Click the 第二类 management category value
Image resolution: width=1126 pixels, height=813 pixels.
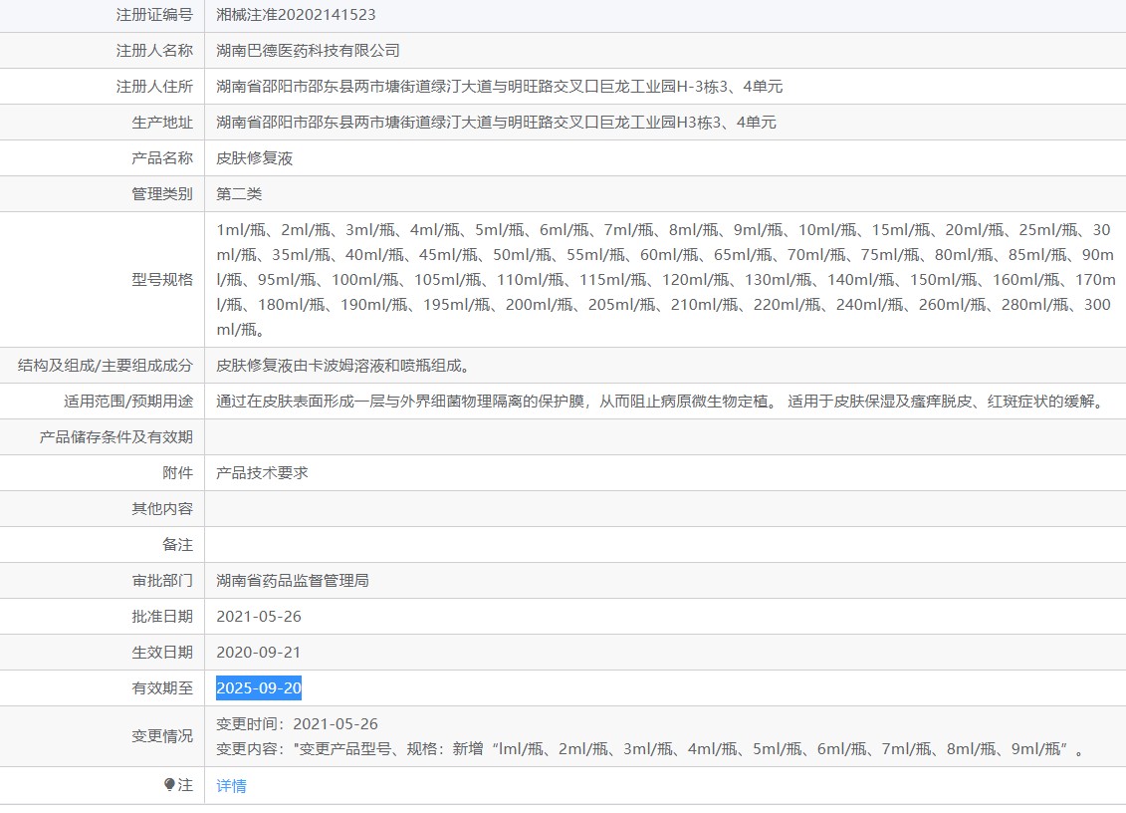point(239,194)
